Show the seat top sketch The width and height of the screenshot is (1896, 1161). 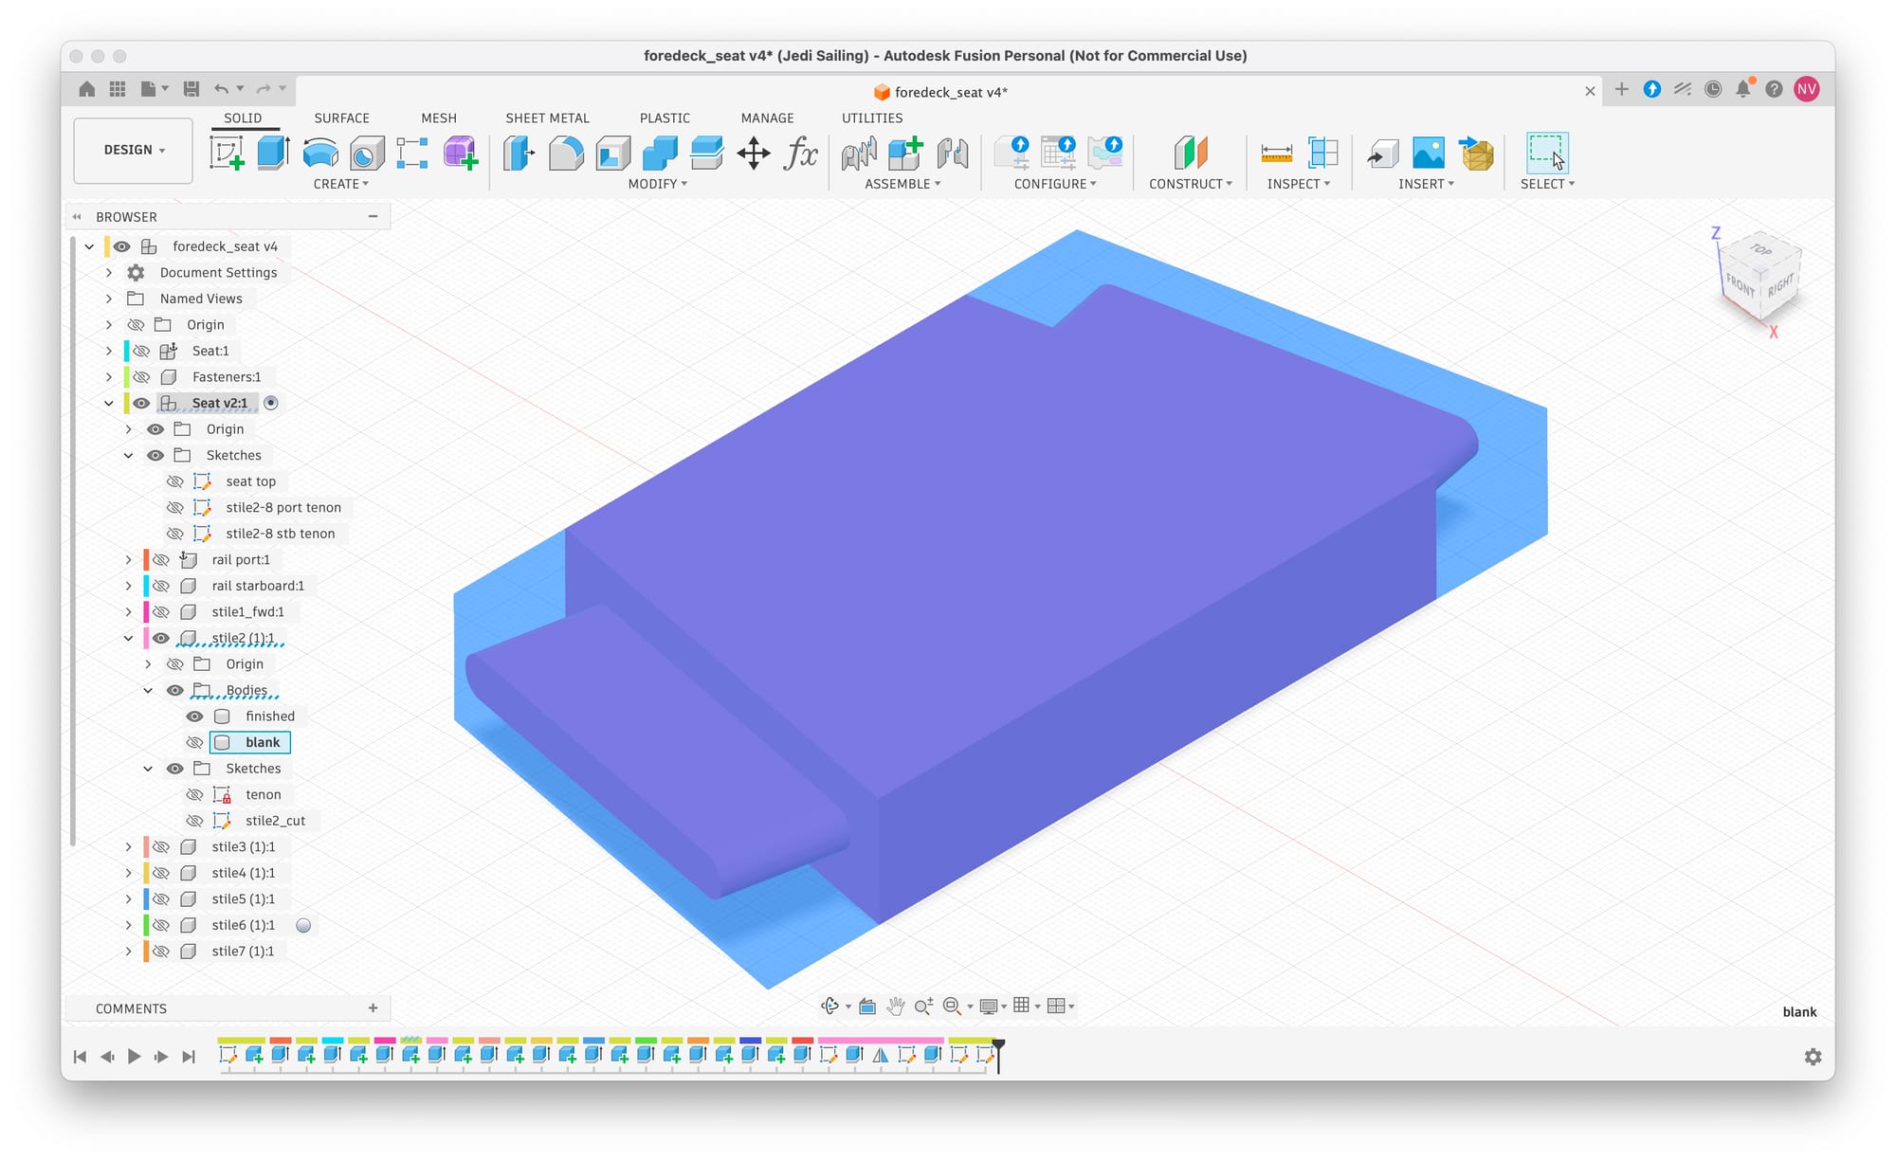(x=175, y=481)
